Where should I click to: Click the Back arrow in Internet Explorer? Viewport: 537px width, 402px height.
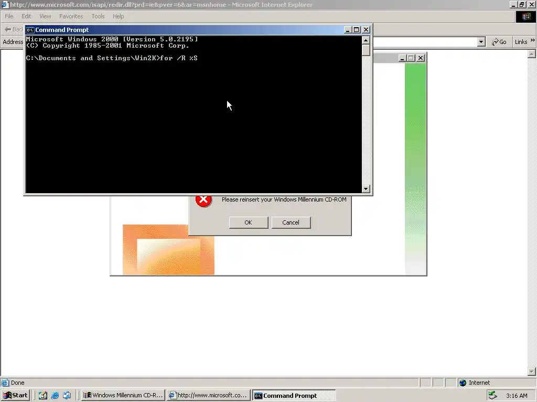click(x=7, y=29)
